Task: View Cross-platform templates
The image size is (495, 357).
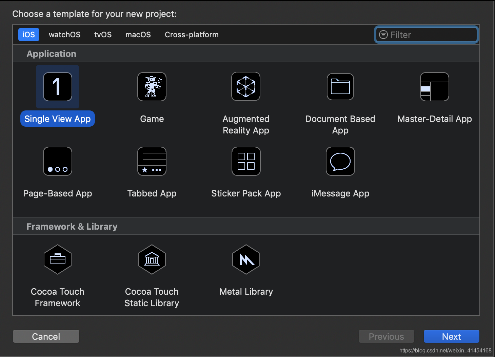Action: tap(191, 34)
